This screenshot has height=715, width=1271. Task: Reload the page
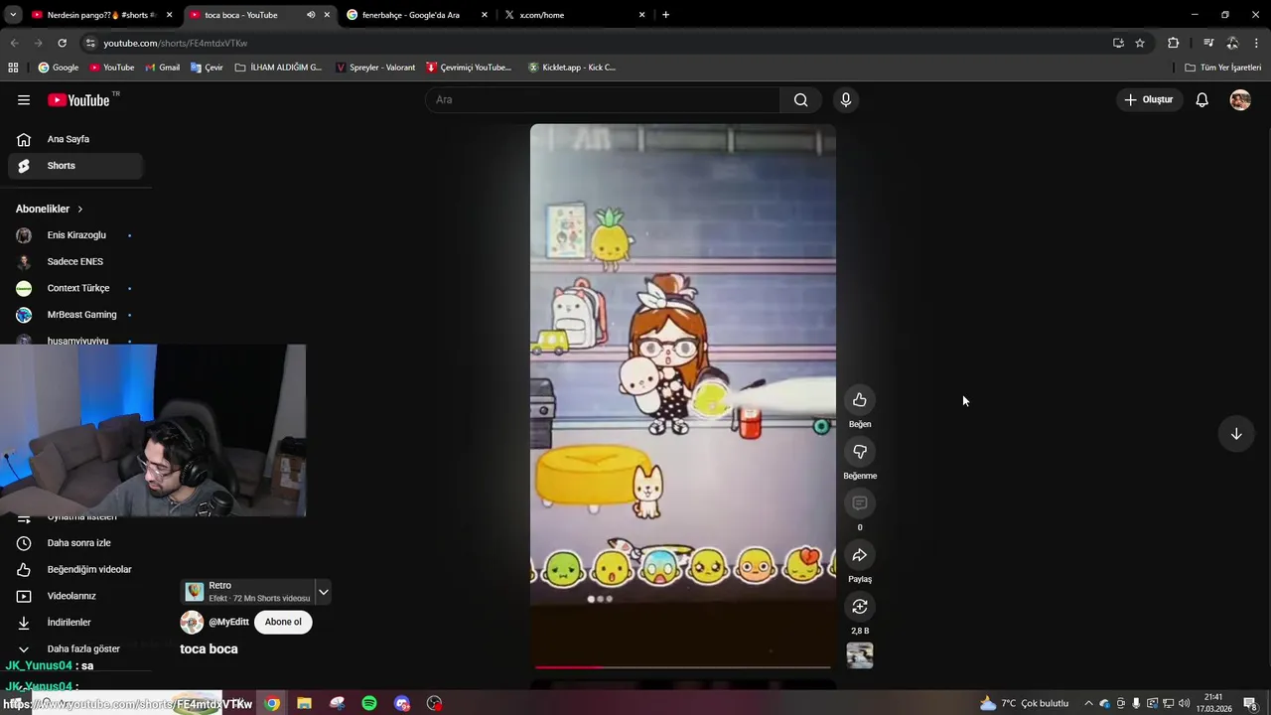click(x=62, y=43)
